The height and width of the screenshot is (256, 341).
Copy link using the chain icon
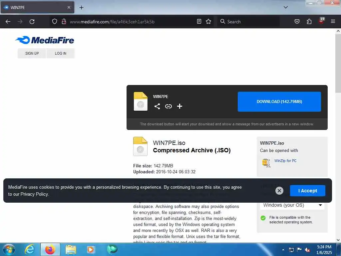(x=168, y=106)
